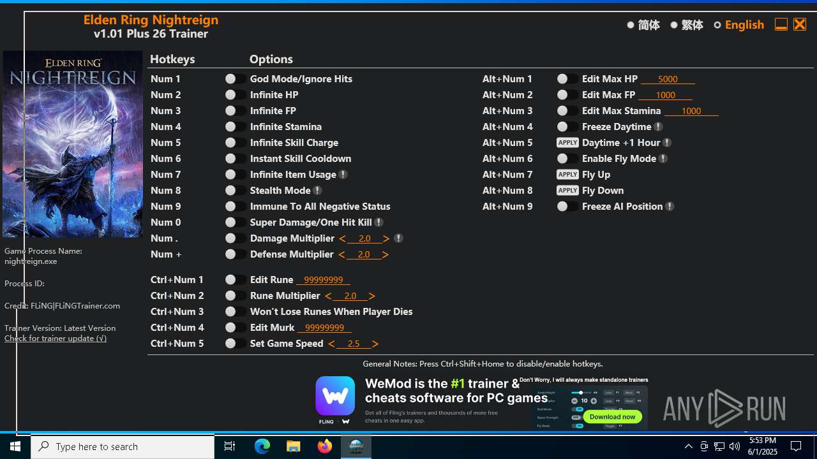
Task: Open the Windows Start menu
Action: [15, 446]
